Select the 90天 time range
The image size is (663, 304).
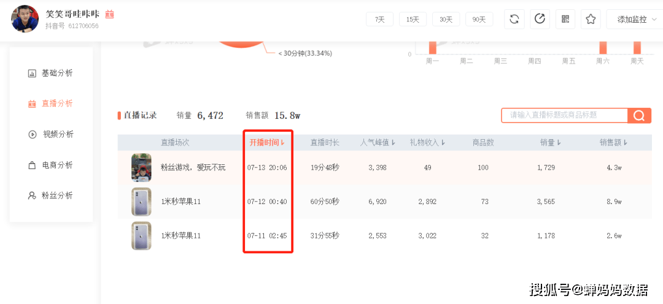479,20
